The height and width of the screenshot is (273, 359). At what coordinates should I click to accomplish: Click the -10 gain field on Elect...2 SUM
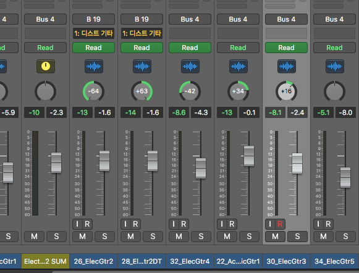34,112
